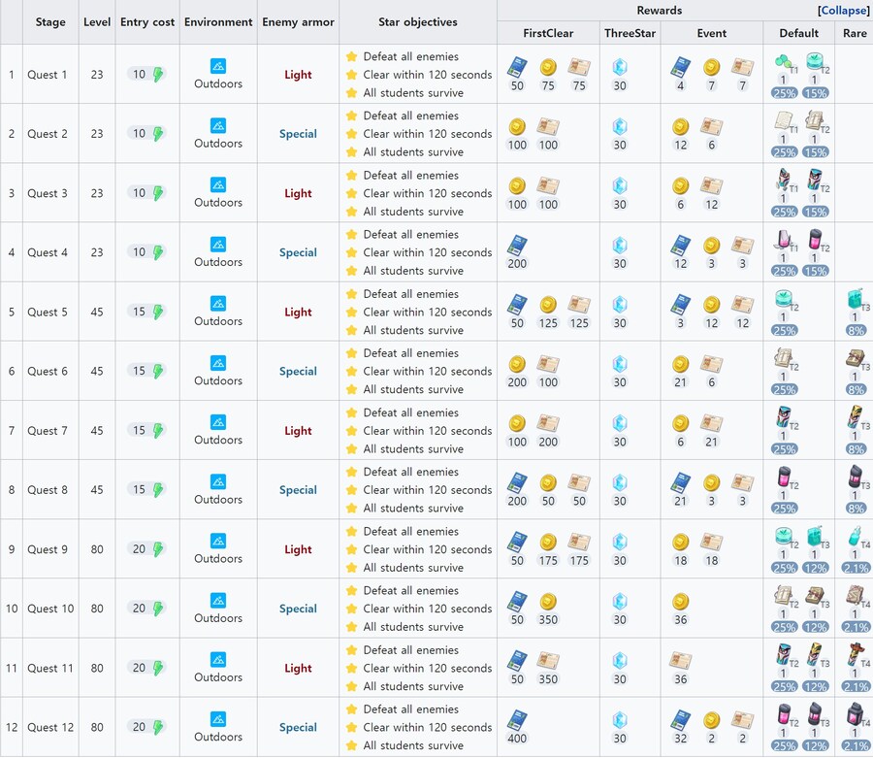Image resolution: width=873 pixels, height=758 pixels.
Task: Open the Outdoors environment icon in Quest 1 row
Action: [218, 66]
